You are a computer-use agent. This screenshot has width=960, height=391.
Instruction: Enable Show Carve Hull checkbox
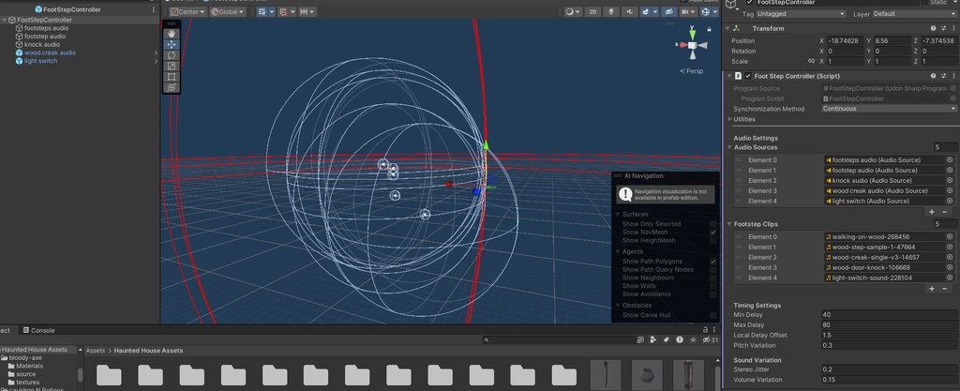(x=712, y=315)
